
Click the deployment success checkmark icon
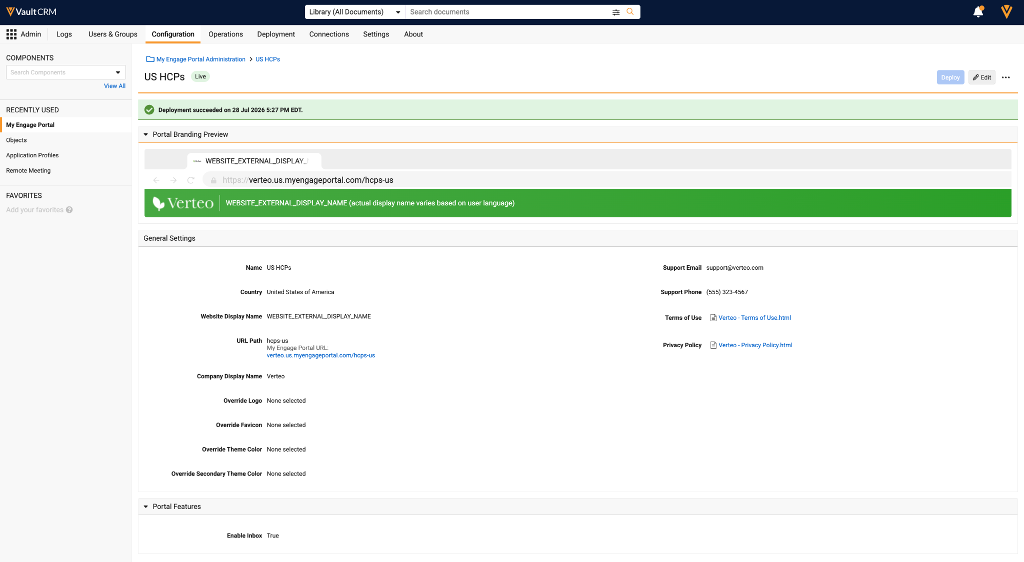tap(149, 110)
